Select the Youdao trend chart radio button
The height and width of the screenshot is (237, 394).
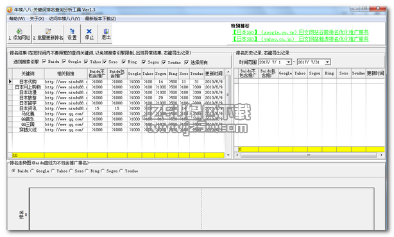click(121, 171)
